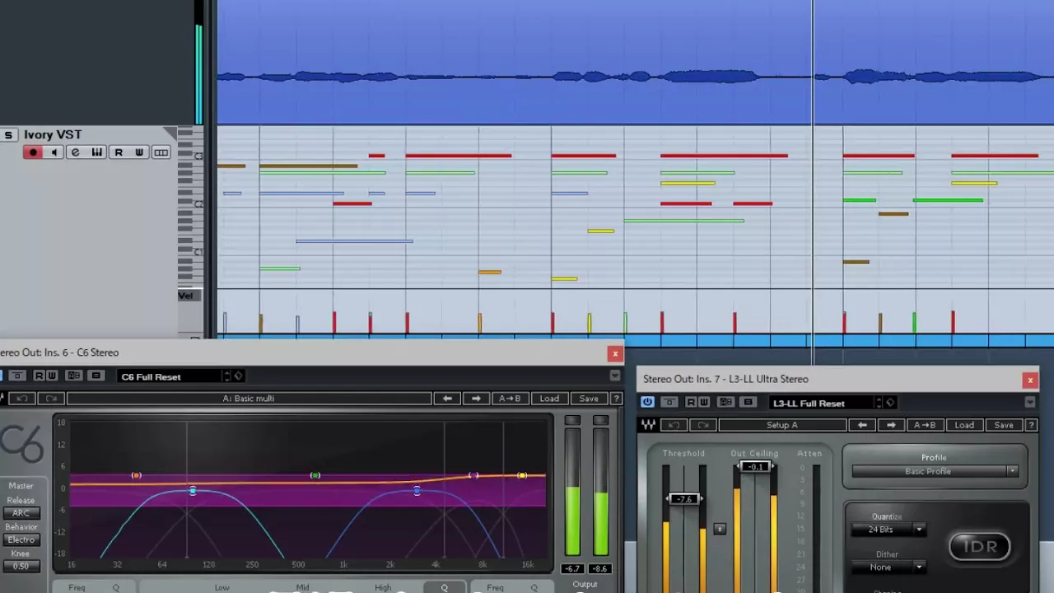The image size is (1054, 593).
Task: Open 'A: Basic multi' setup menu in C6
Action: pyautogui.click(x=249, y=399)
